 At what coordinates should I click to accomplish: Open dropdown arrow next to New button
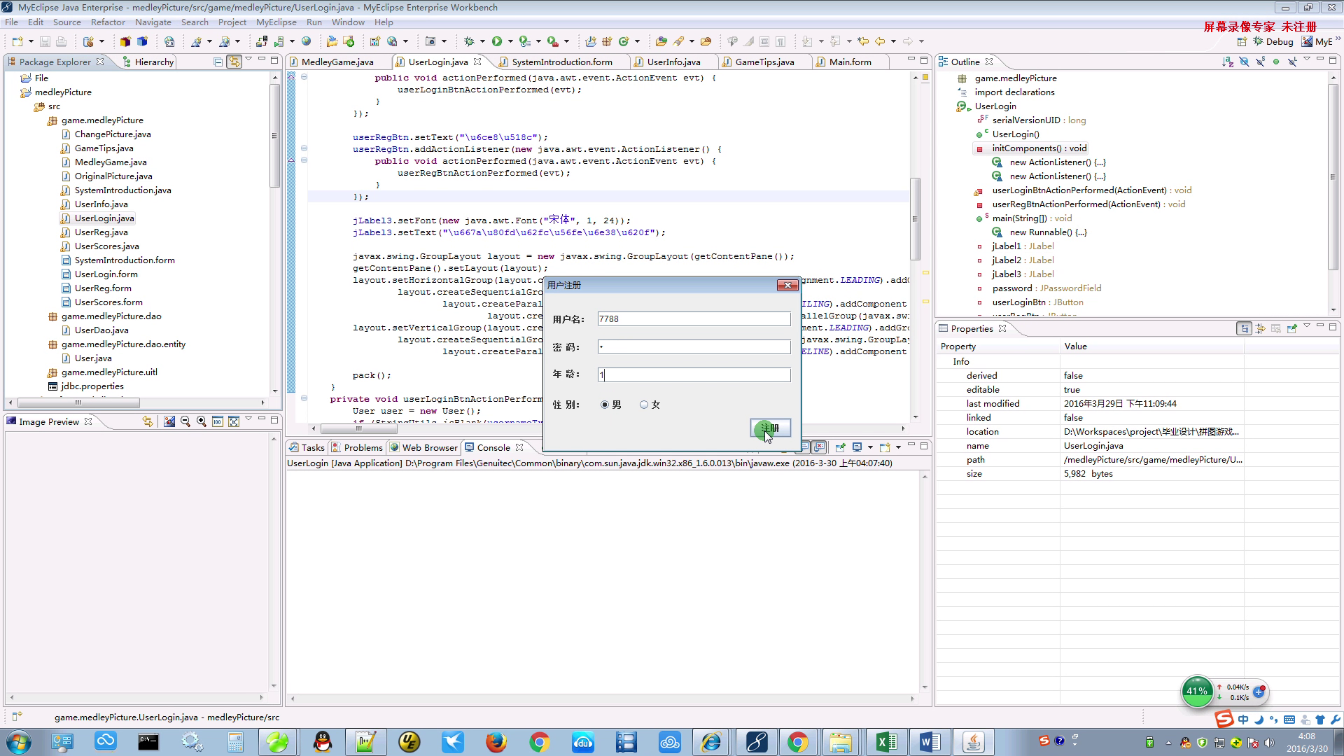click(31, 41)
